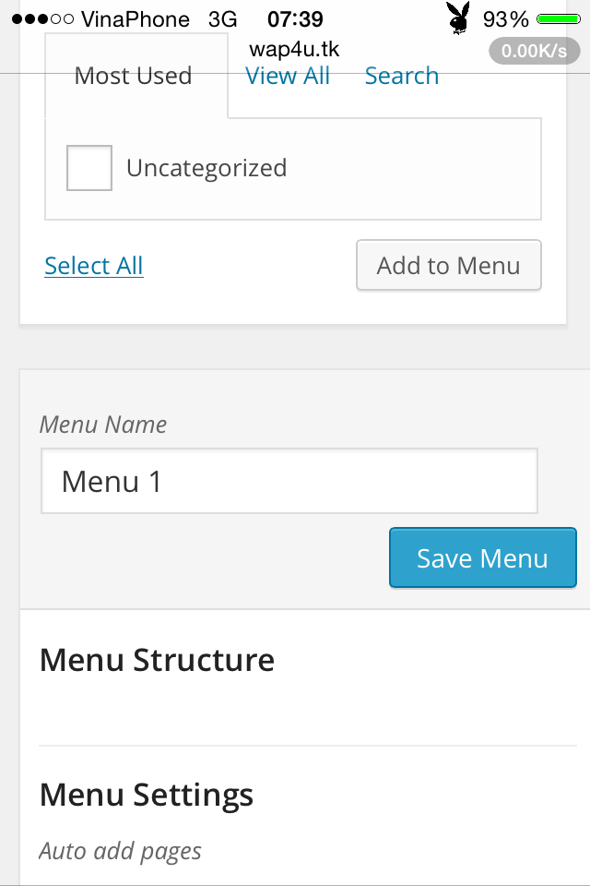590x886 pixels.
Task: Tap the 3G network indicator
Action: [x=223, y=19]
